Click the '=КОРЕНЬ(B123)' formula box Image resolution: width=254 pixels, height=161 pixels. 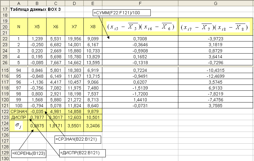point(29,154)
